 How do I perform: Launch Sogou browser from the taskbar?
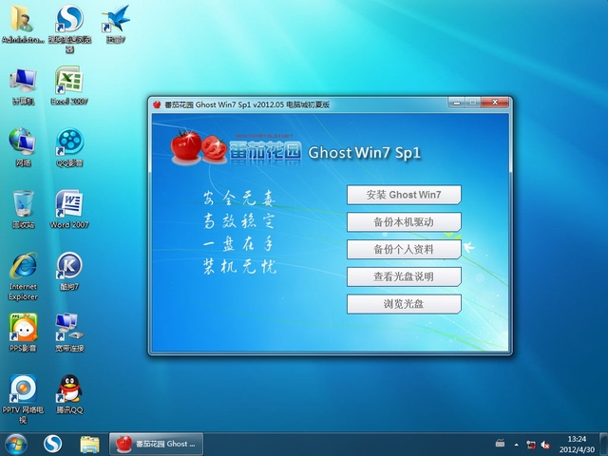point(53,444)
